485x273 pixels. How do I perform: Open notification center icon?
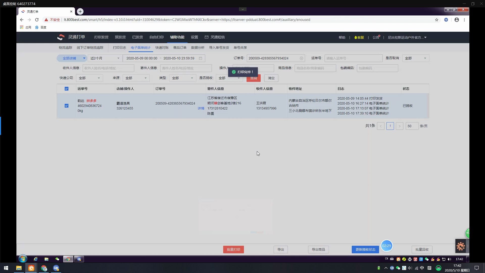[477, 268]
